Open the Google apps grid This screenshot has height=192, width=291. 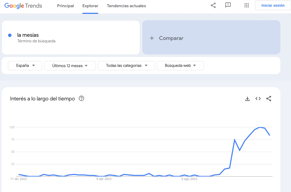(246, 5)
